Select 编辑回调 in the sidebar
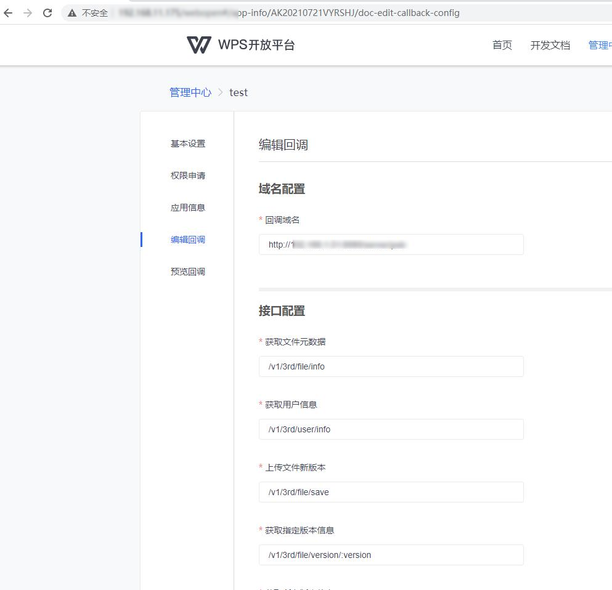The image size is (612, 590). [x=187, y=239]
